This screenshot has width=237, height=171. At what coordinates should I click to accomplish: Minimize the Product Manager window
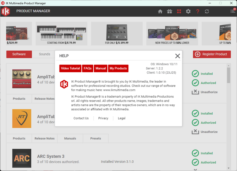tap(210, 3)
